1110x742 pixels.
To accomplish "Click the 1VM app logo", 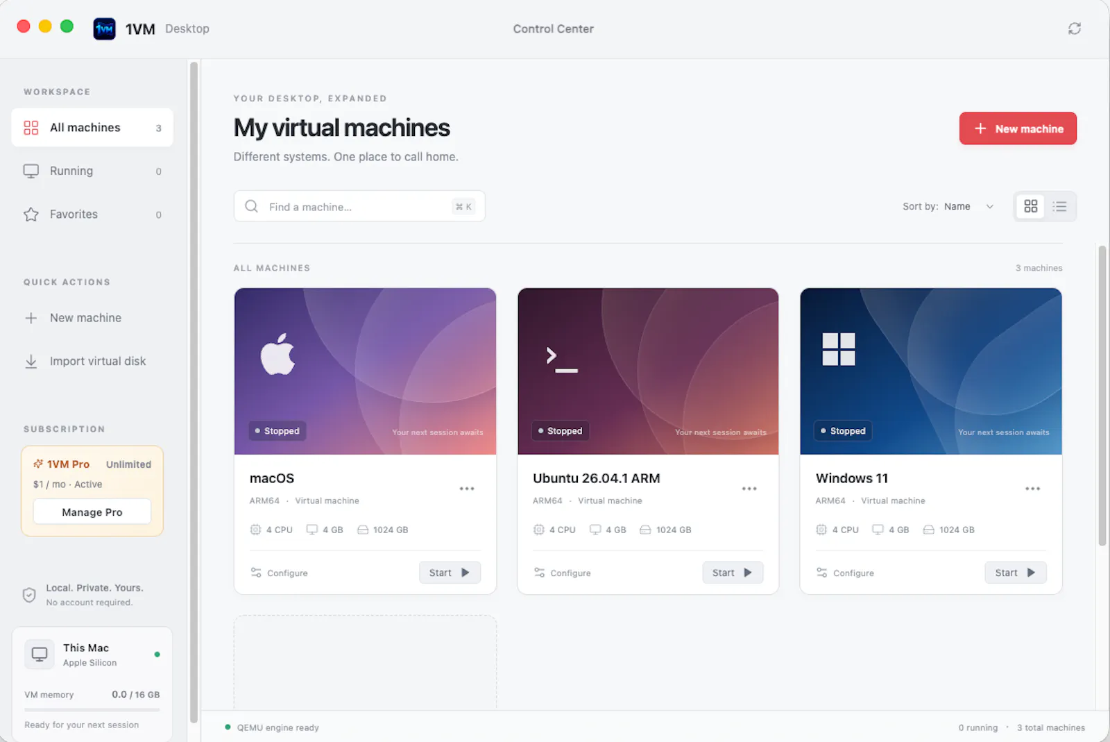I will pos(104,28).
